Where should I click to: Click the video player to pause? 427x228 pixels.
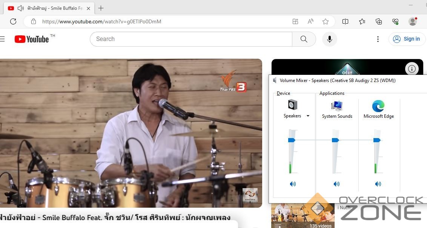click(131, 133)
